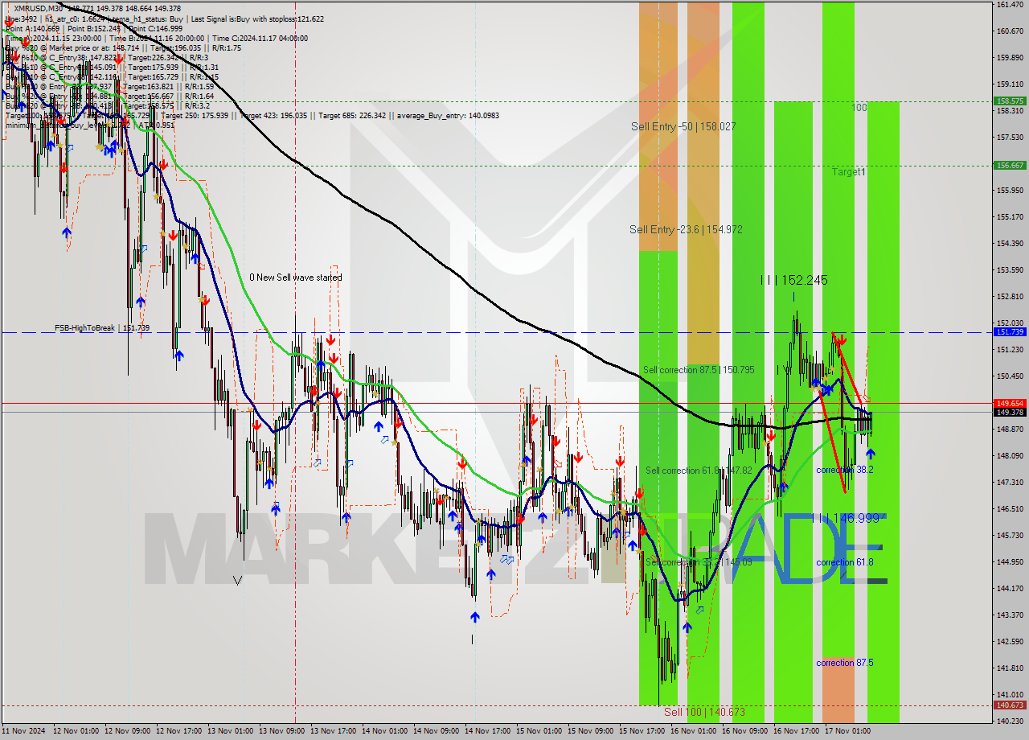Click the current price 149.378 tag
Screen dimensions: 1029x740
pos(1010,412)
